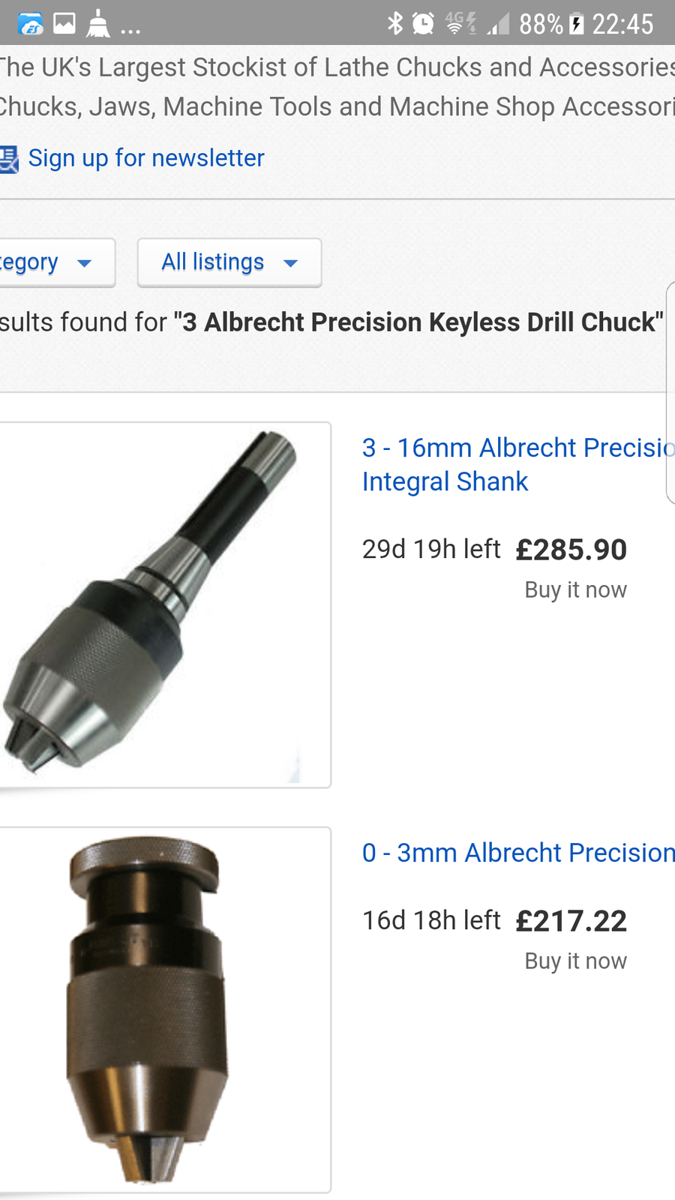Expand the Category dropdown
Viewport: 675px width, 1200px height.
click(x=52, y=262)
